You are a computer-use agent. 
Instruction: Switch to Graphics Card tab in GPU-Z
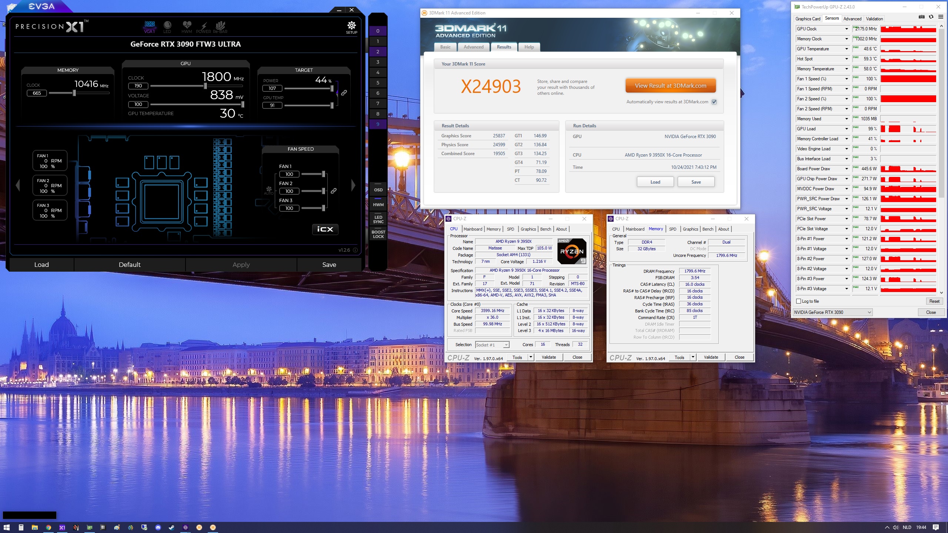coord(808,19)
